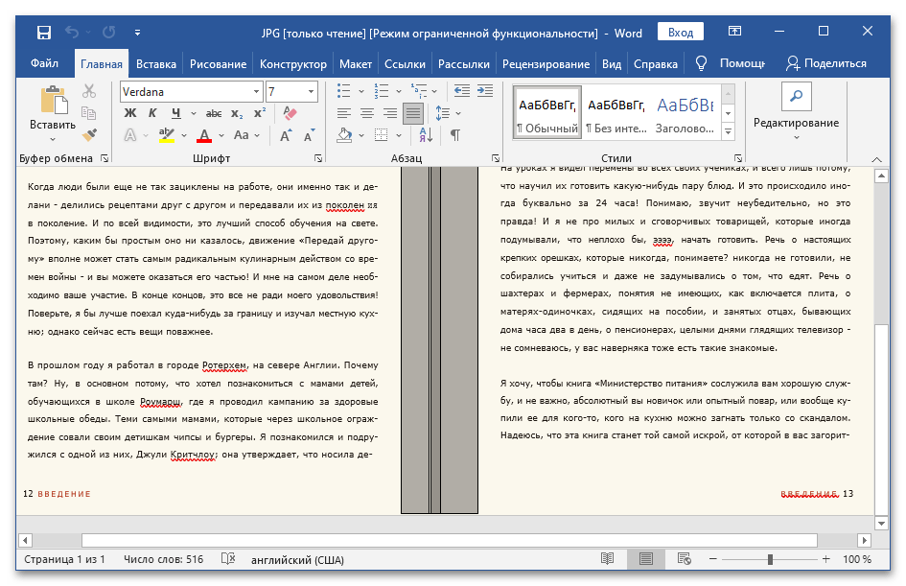Toggle Align Left paragraph alignment
Viewport: 906px width, 586px height.
pos(344,113)
